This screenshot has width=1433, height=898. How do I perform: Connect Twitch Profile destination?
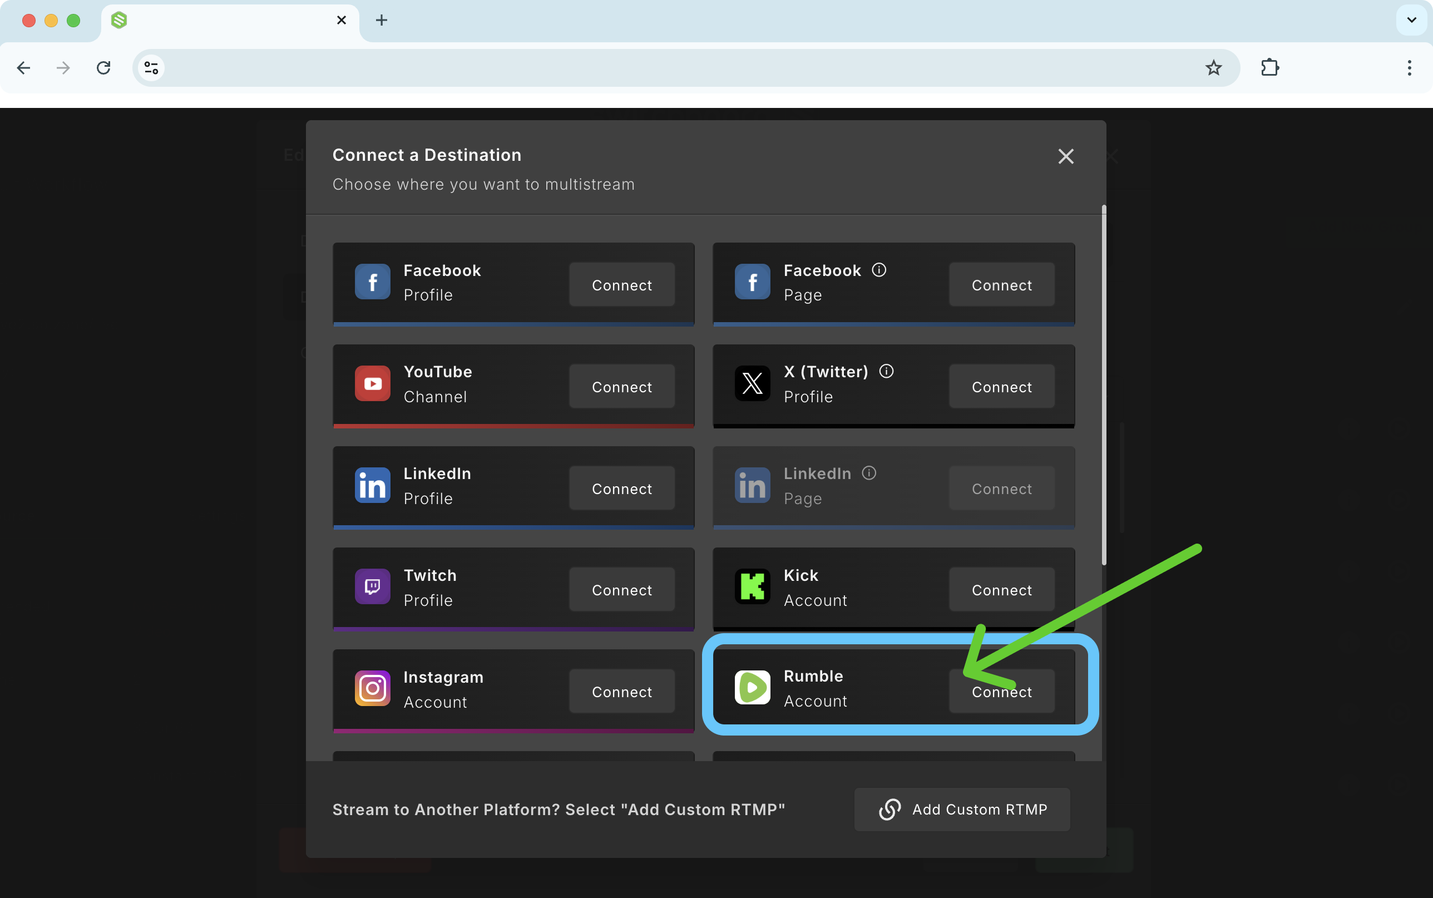pos(621,590)
